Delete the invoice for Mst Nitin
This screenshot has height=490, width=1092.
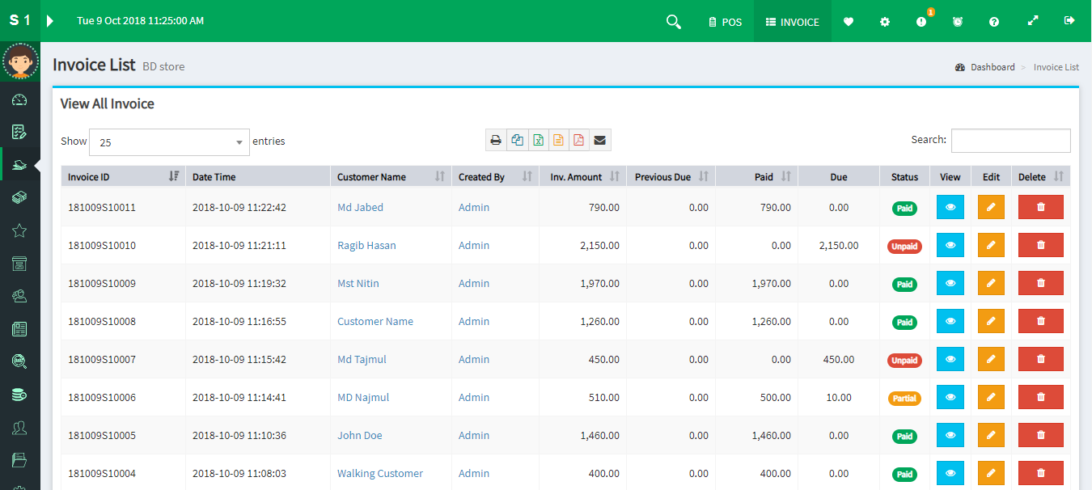click(1040, 283)
